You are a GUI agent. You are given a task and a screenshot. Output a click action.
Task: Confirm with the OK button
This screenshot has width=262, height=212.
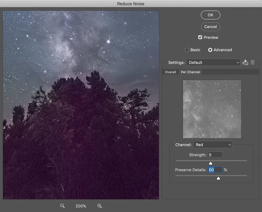tap(211, 15)
